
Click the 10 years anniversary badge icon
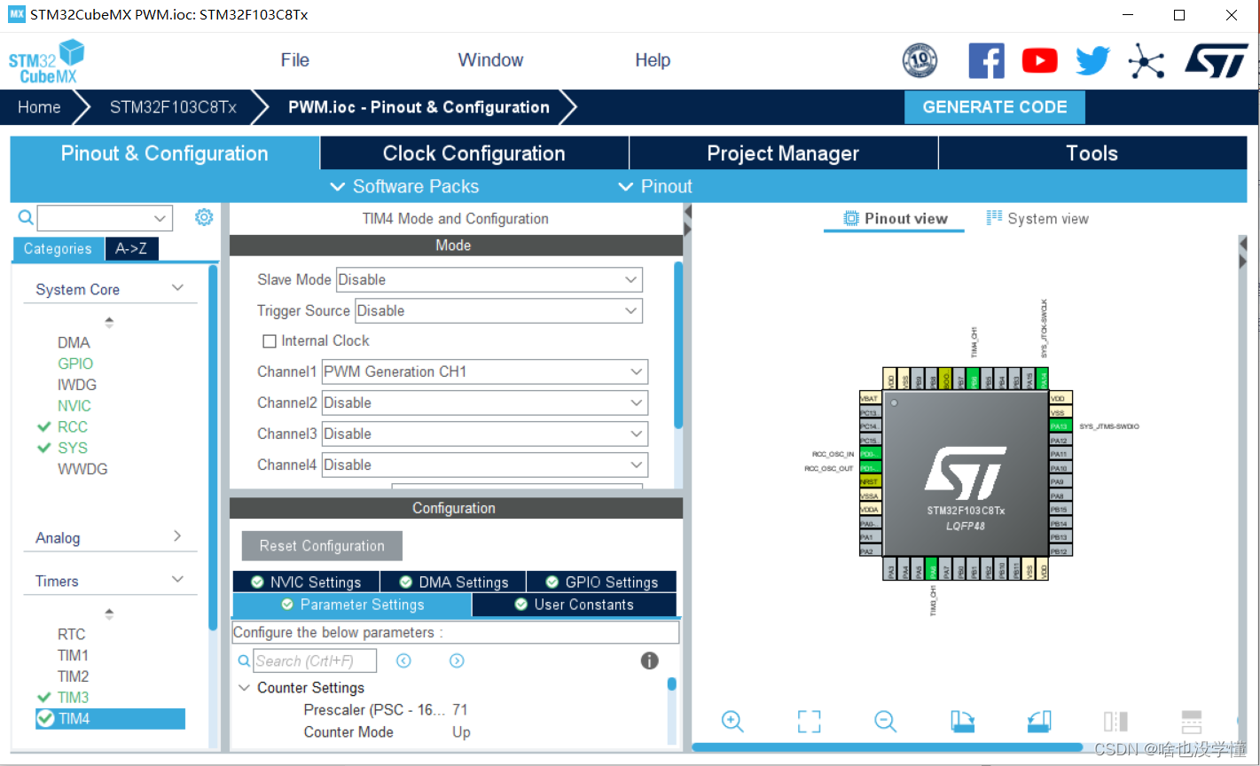click(x=920, y=60)
